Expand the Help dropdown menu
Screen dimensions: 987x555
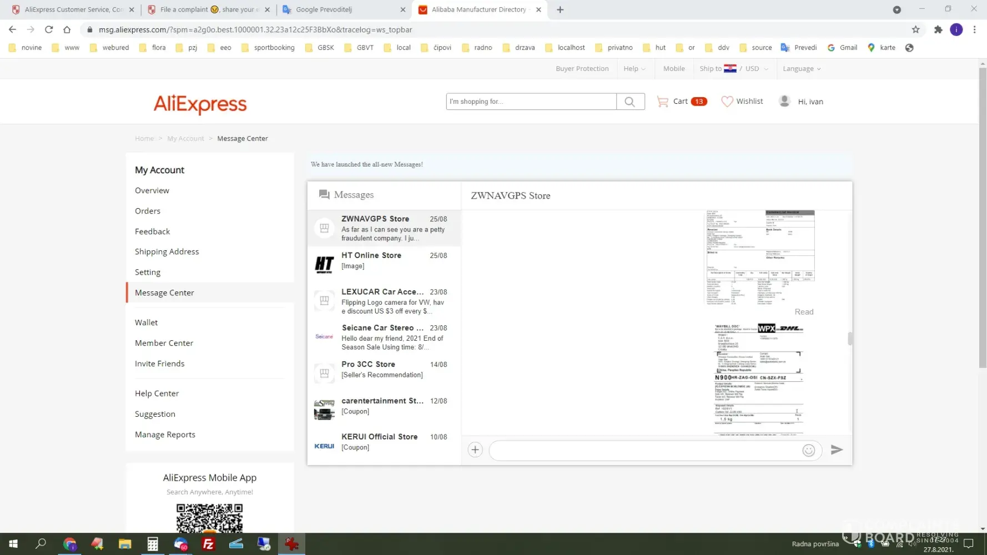634,69
